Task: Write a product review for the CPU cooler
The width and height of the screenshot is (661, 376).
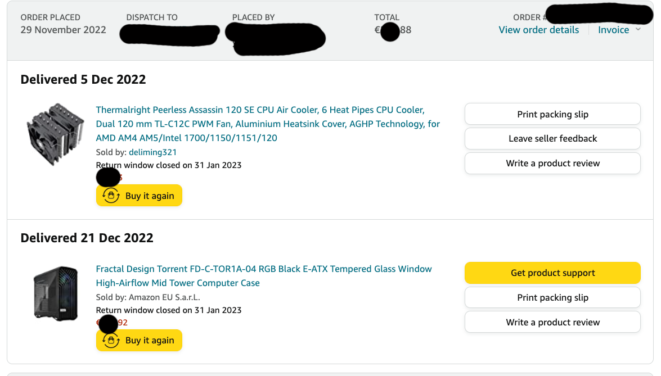Action: pos(552,163)
